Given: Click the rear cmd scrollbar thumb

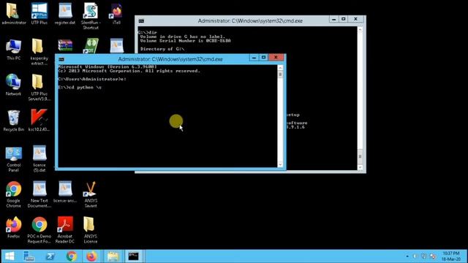Looking at the screenshot, I should pyautogui.click(x=360, y=156).
